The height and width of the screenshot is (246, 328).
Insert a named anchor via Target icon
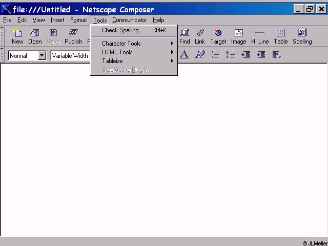[x=218, y=36]
